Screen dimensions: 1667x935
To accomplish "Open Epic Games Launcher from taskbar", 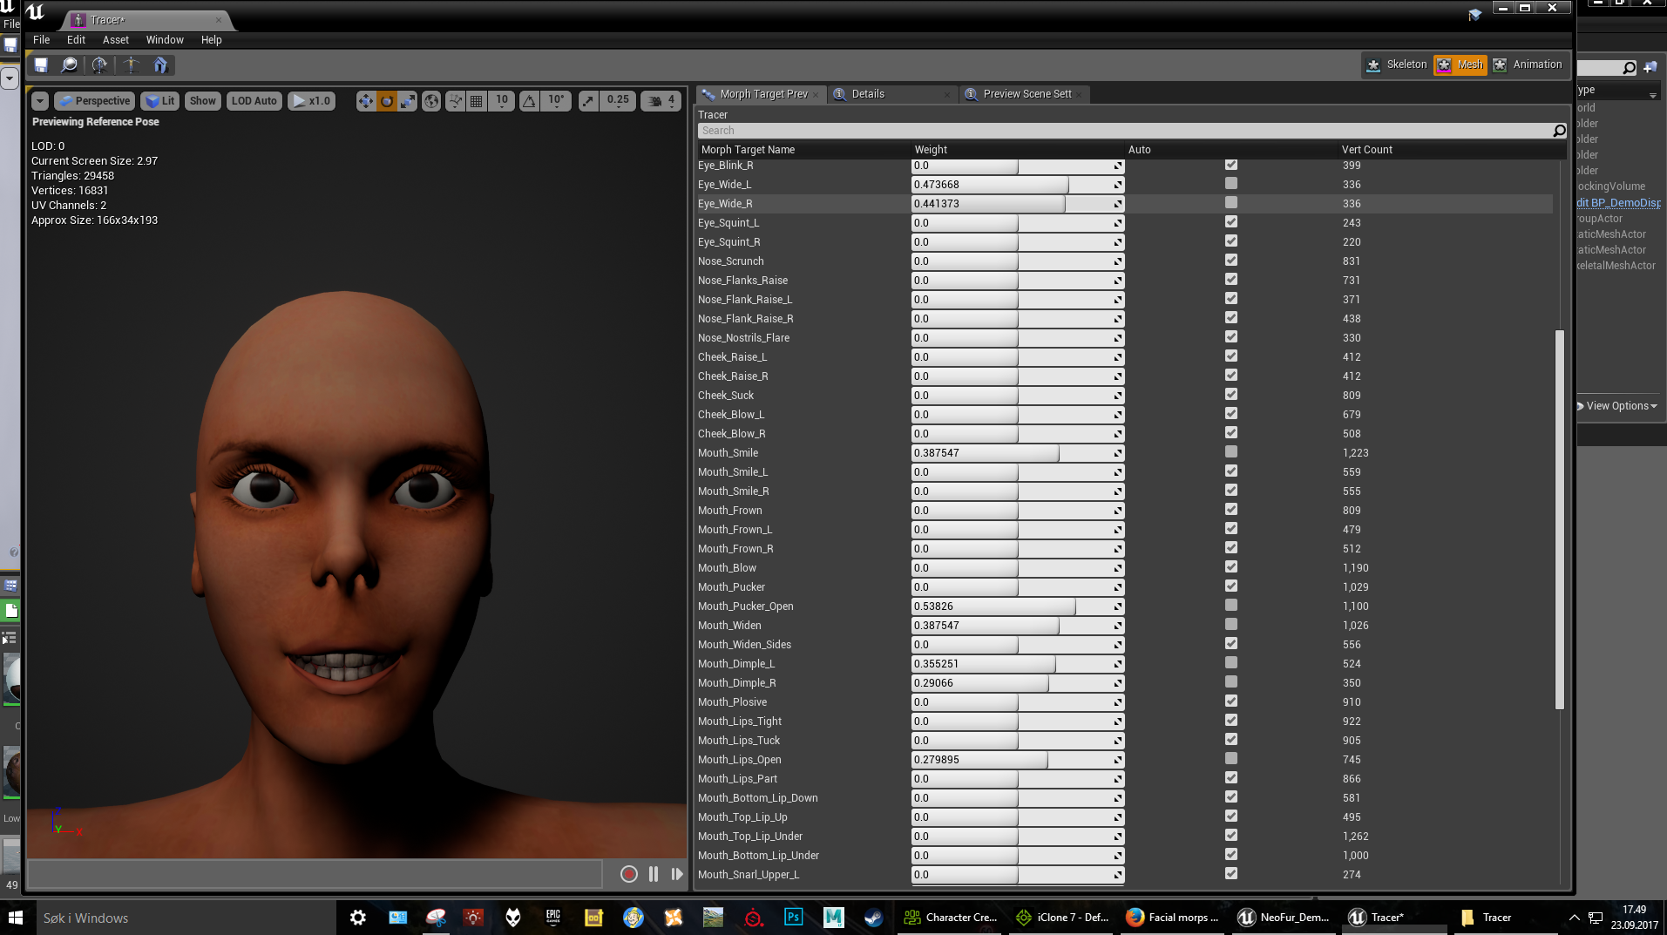I will click(553, 917).
